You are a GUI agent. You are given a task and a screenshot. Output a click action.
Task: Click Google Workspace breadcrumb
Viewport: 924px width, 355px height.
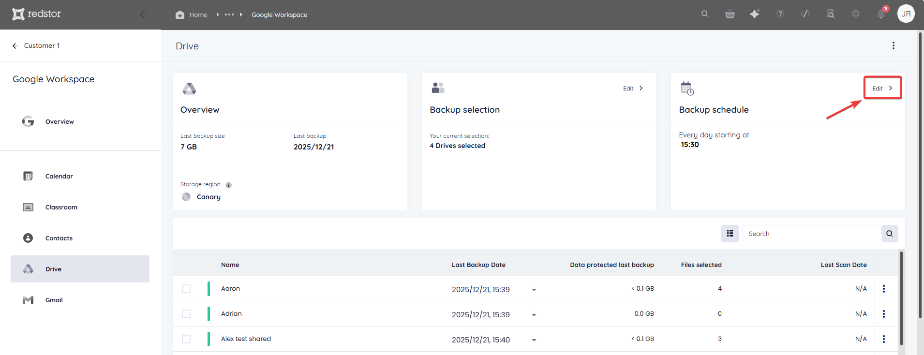pos(279,15)
